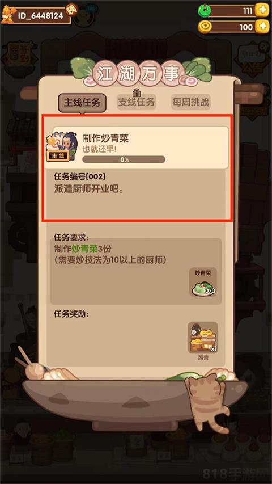272x484 pixels.
Task: Tap the gold coin plus button
Action: click(x=262, y=27)
